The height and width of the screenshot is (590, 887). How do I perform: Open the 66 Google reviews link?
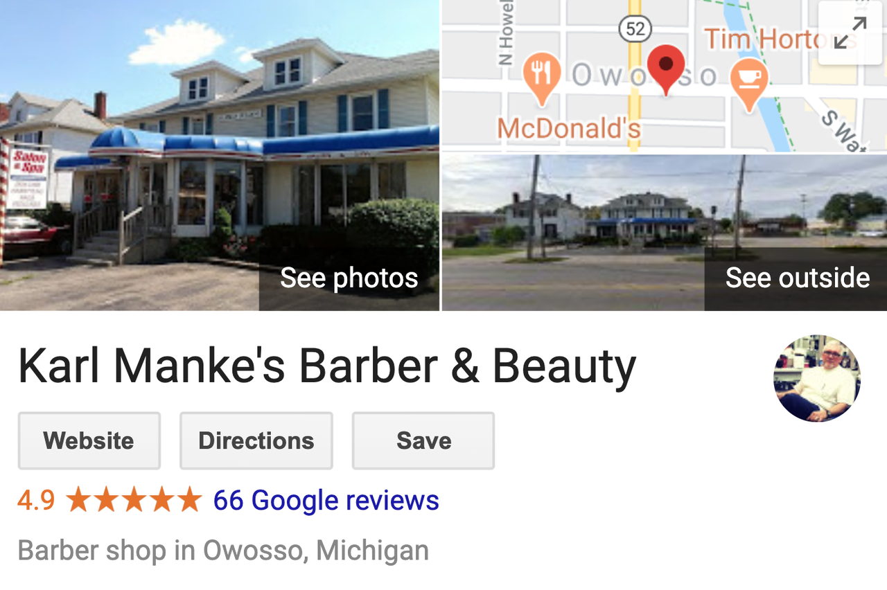pyautogui.click(x=326, y=500)
